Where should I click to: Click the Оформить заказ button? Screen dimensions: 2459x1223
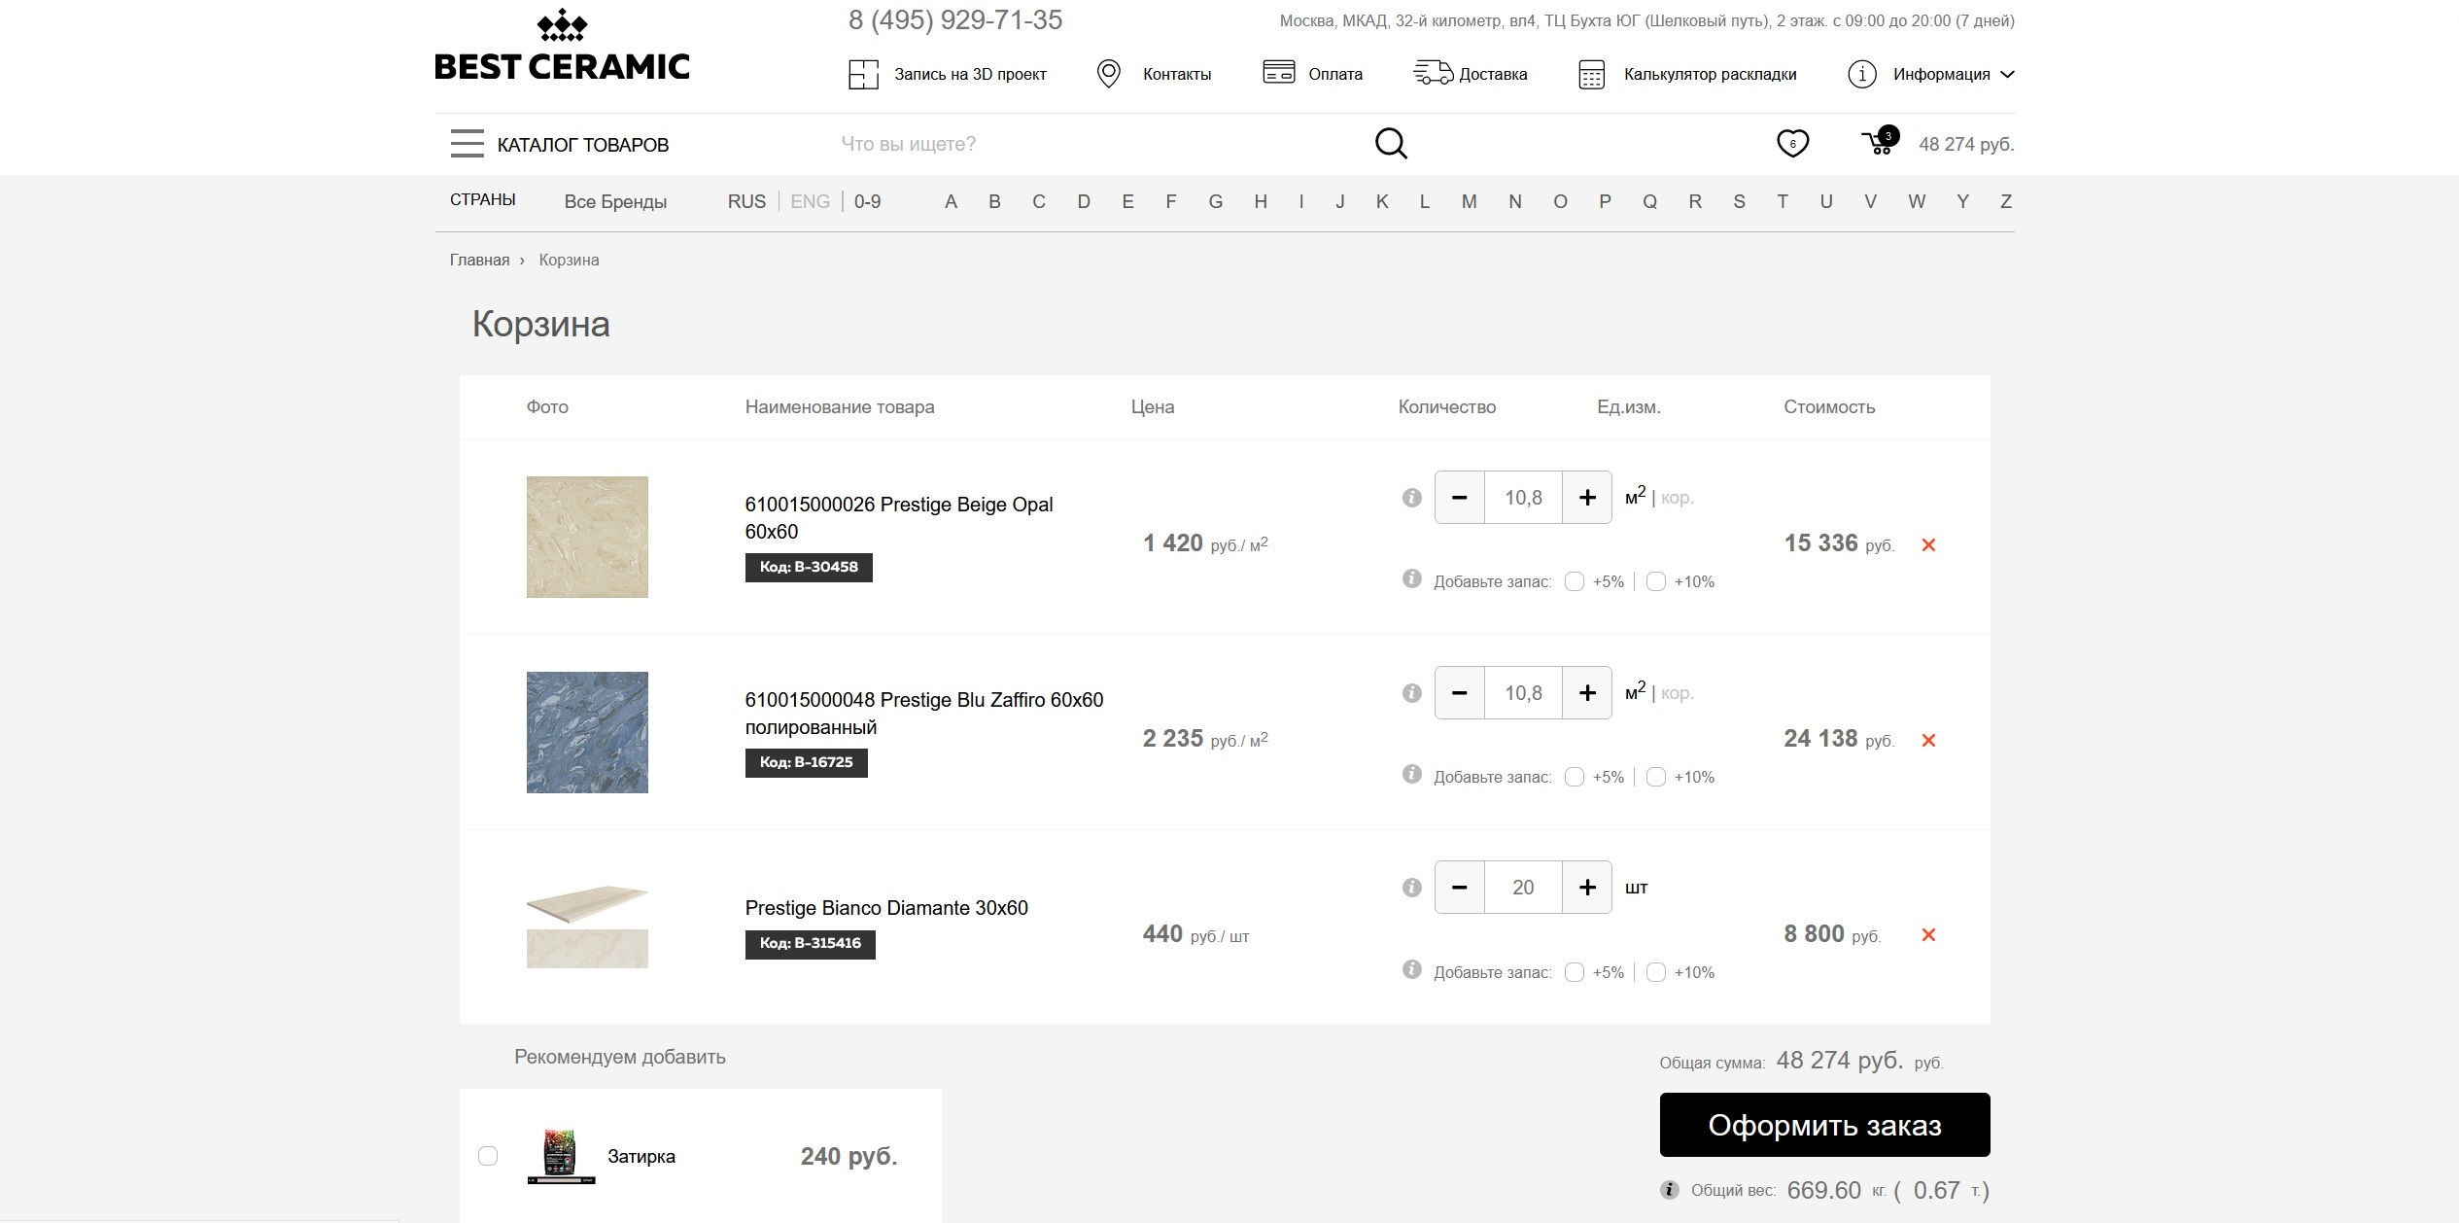click(x=1824, y=1125)
